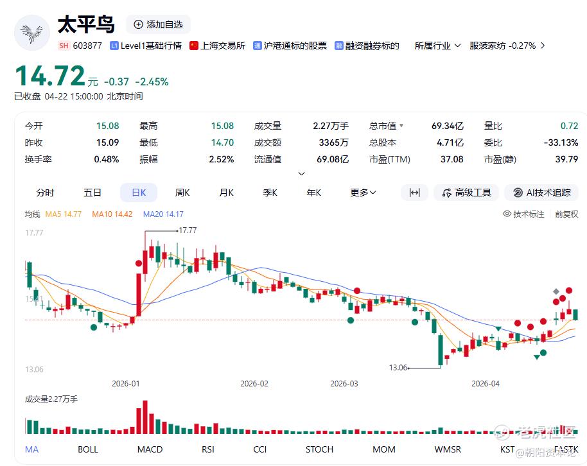Toggle the MA20 moving average legend
This screenshot has height=466, width=587.
point(163,214)
